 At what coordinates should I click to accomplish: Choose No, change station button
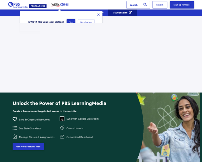tap(86, 22)
